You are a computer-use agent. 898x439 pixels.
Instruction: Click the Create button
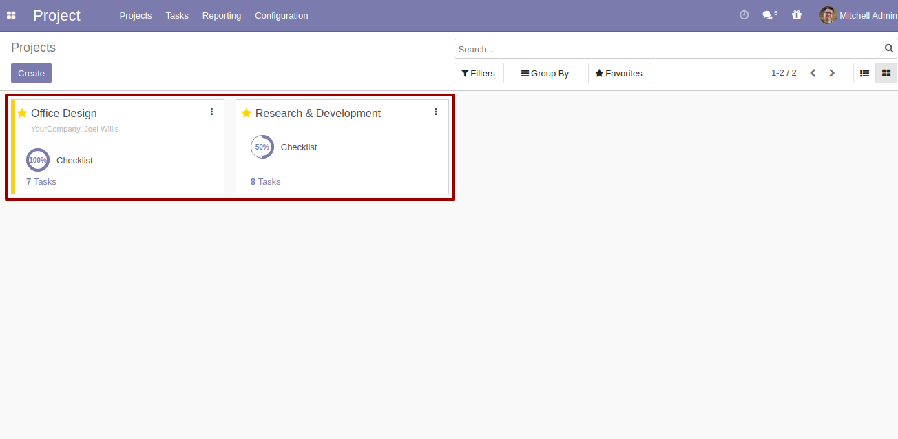coord(31,73)
